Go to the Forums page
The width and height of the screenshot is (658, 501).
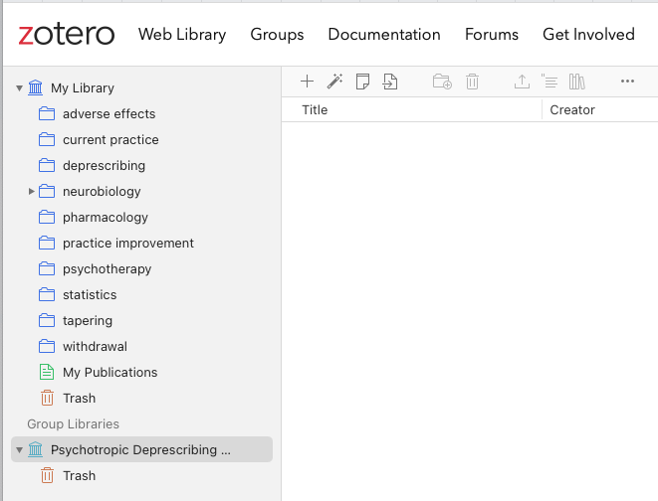(x=492, y=35)
